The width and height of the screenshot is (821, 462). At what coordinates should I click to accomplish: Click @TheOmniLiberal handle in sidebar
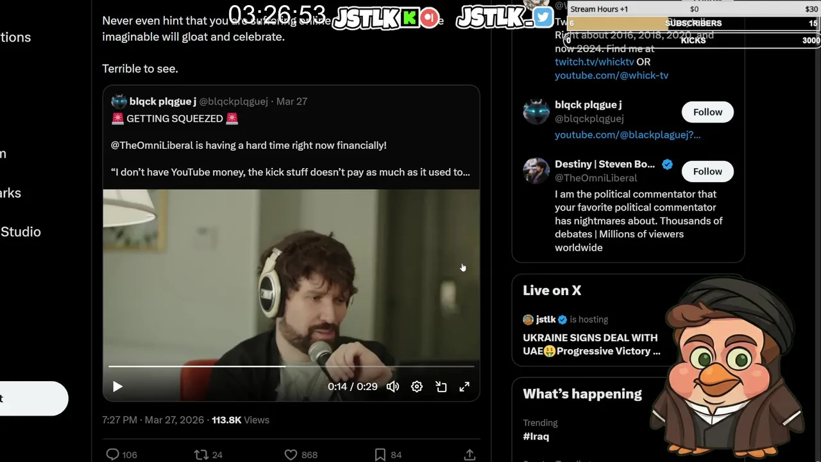596,178
